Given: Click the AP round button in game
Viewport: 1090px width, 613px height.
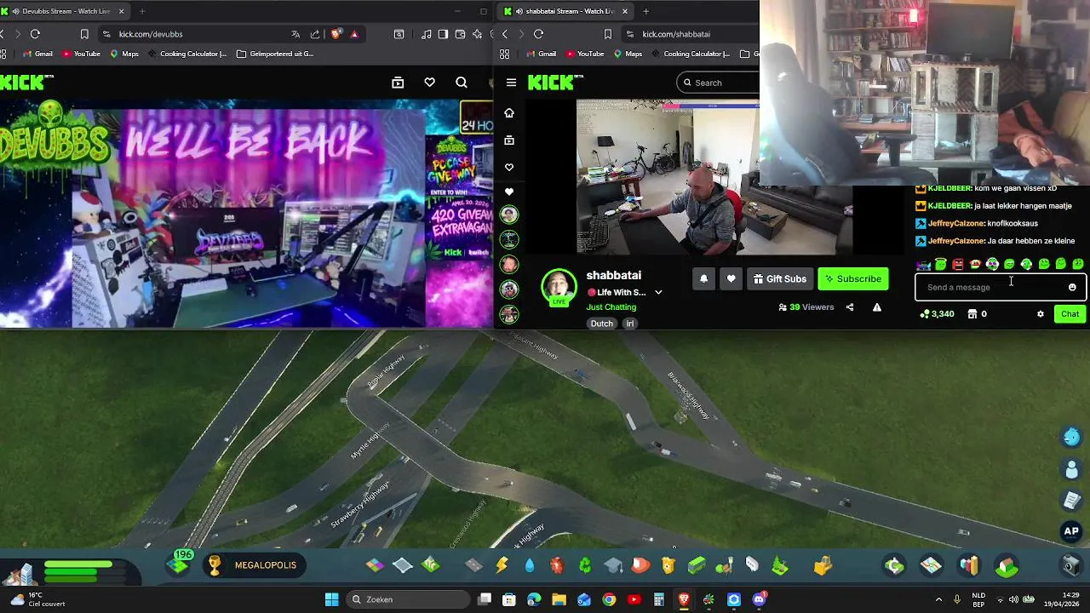Looking at the screenshot, I should [1071, 530].
